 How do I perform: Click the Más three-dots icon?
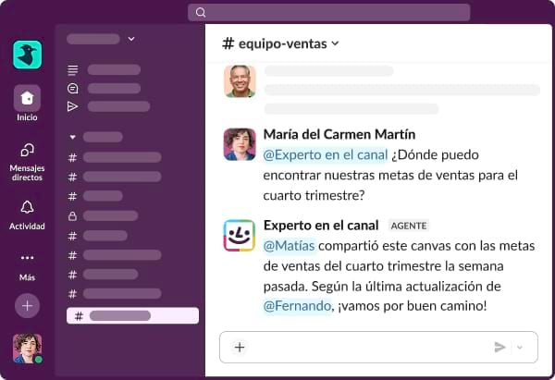28,258
